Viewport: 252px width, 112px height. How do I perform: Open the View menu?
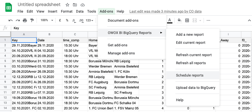pyautogui.click(x=40, y=11)
